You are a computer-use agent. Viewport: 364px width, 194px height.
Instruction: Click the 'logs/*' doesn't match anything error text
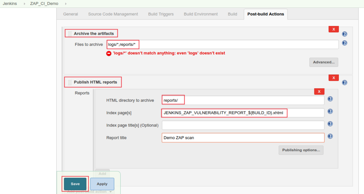pos(169,53)
